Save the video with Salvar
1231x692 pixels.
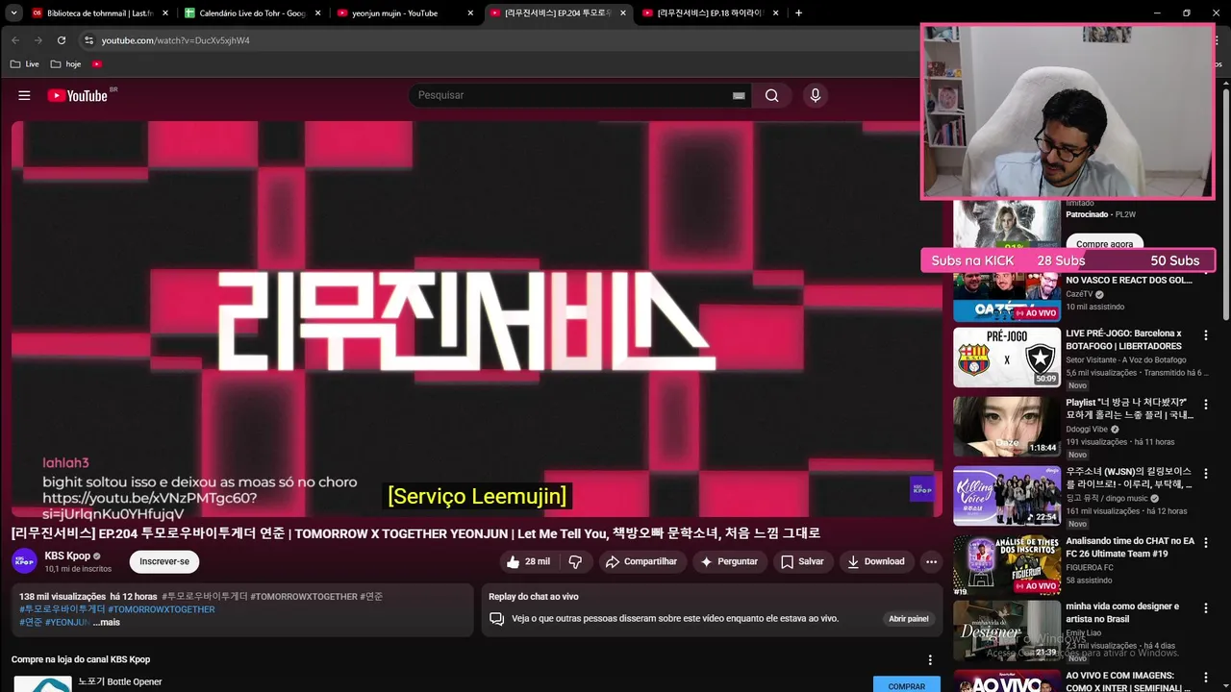802,561
